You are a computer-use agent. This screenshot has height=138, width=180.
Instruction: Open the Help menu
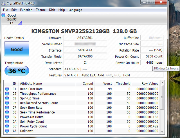tap(62, 10)
